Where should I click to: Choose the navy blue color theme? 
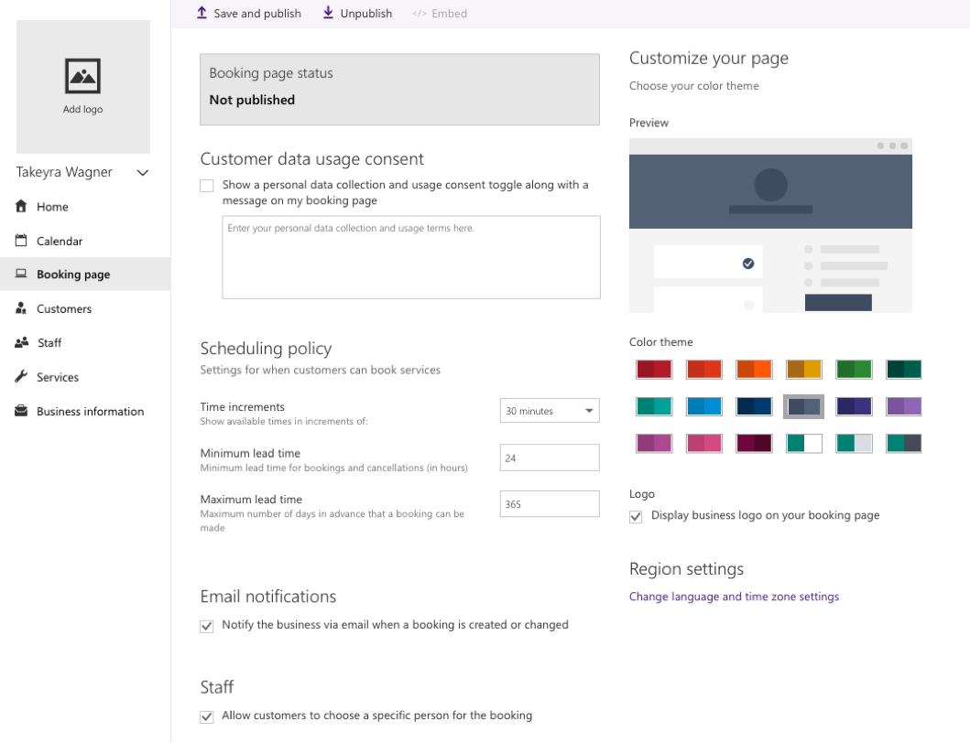[x=754, y=406]
